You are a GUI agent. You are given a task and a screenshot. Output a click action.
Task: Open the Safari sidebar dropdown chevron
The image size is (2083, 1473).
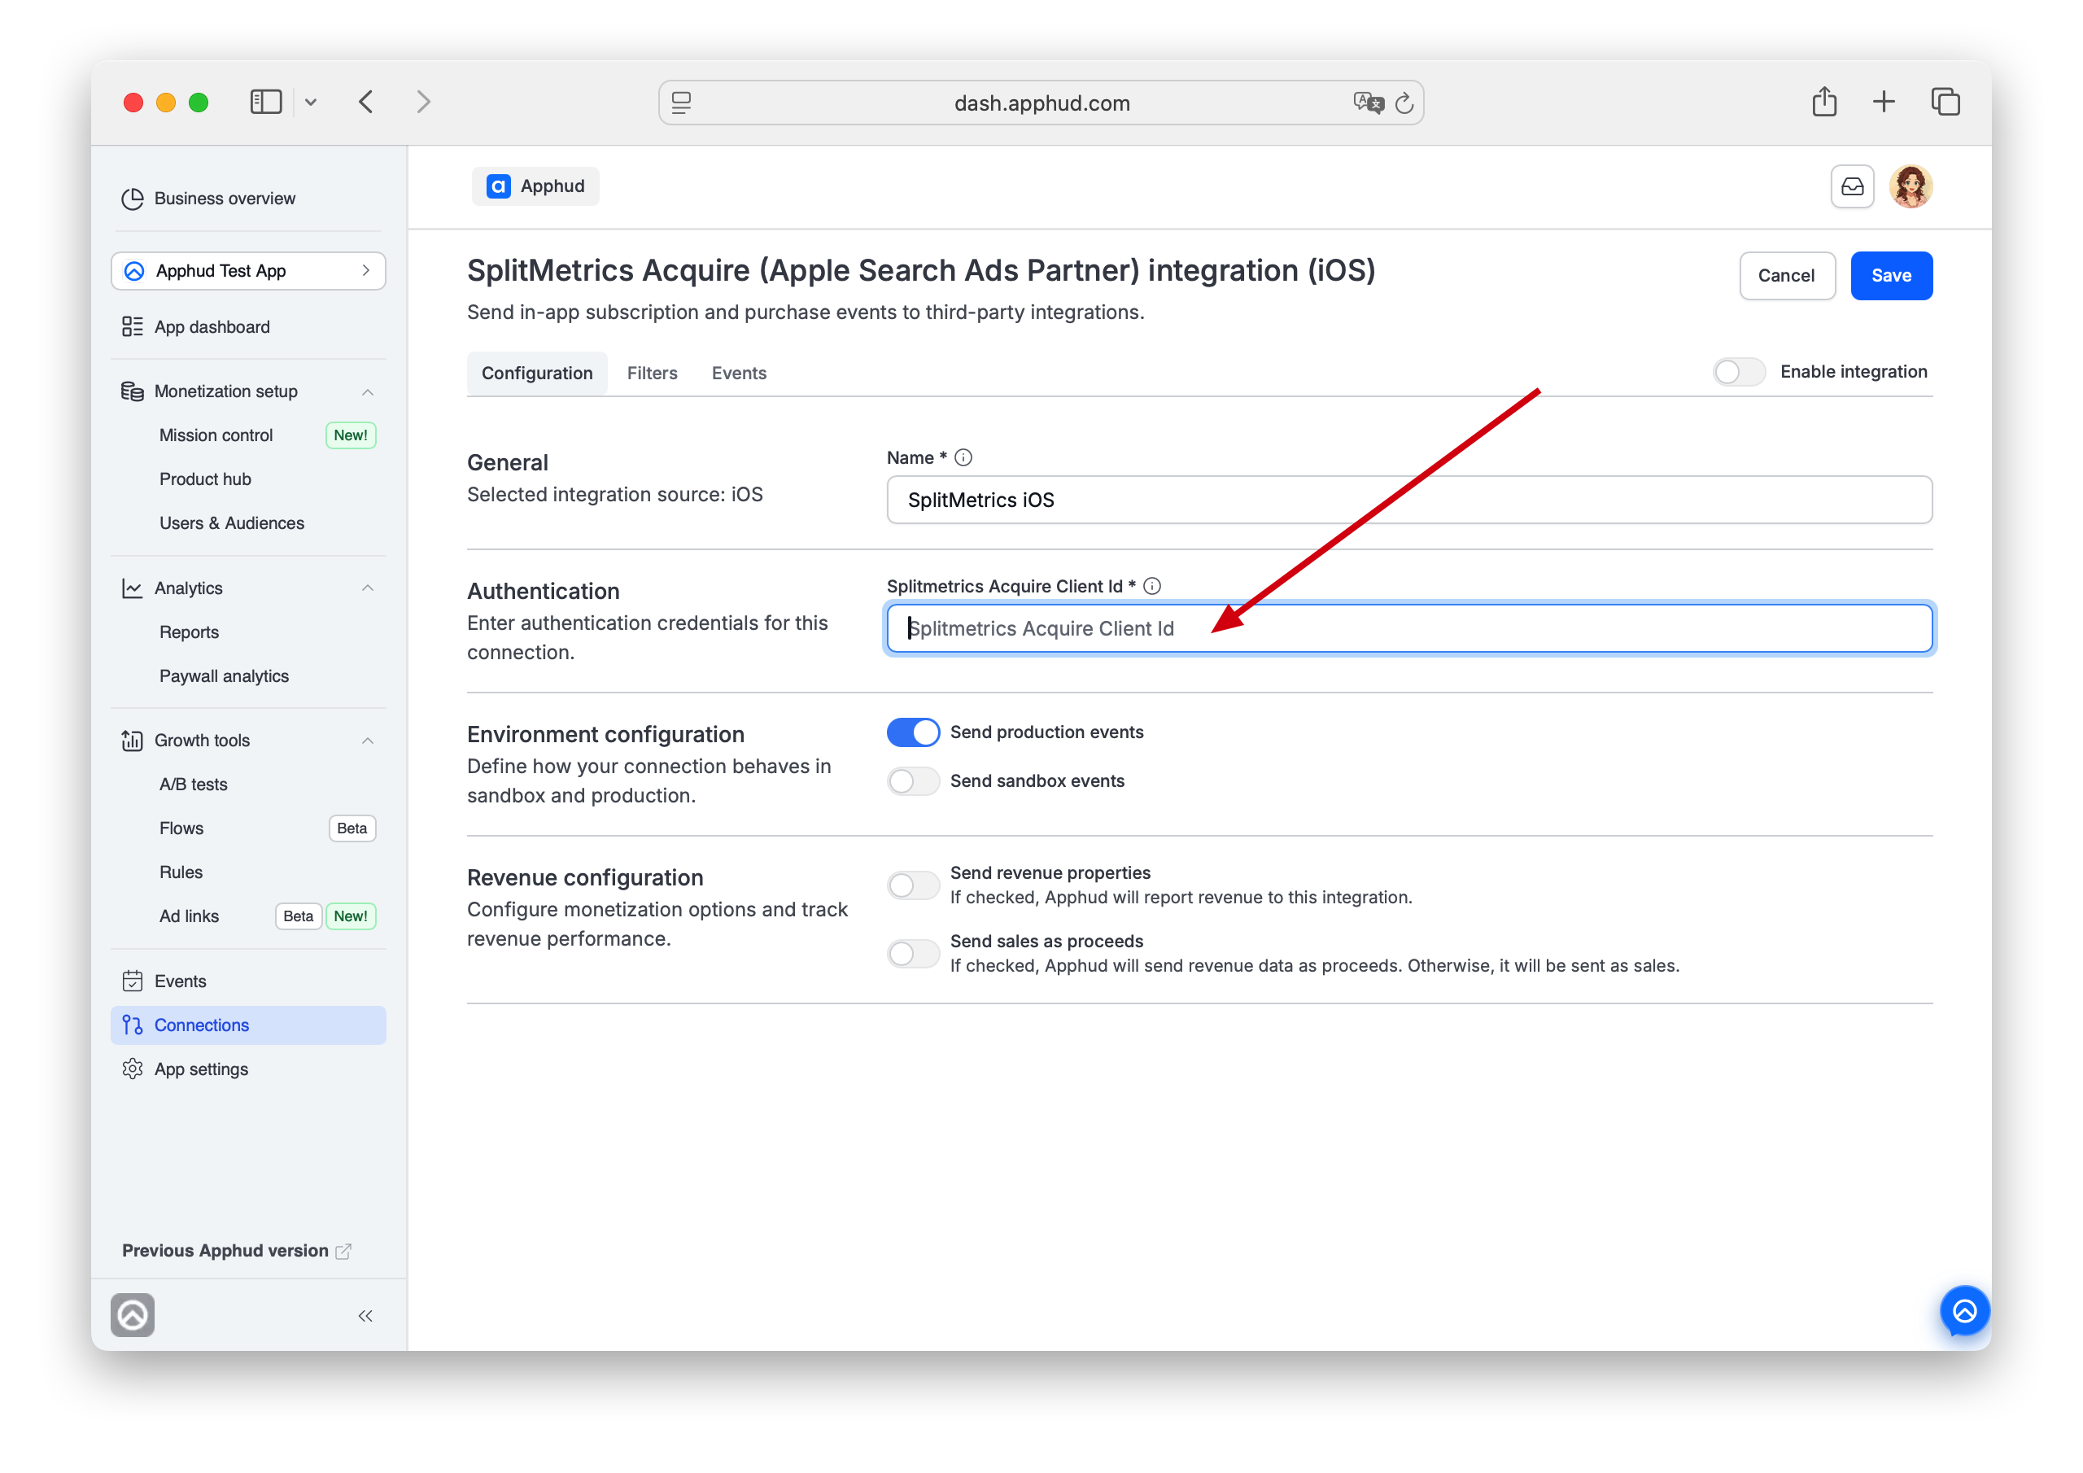(x=310, y=103)
